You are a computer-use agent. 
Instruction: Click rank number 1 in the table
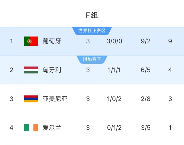(x=11, y=41)
